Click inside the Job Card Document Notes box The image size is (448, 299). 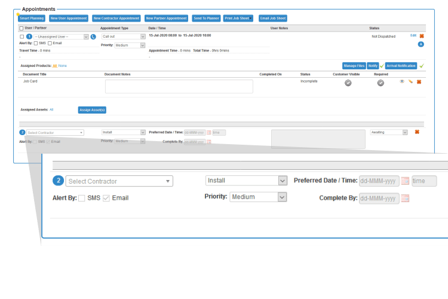[x=179, y=87]
